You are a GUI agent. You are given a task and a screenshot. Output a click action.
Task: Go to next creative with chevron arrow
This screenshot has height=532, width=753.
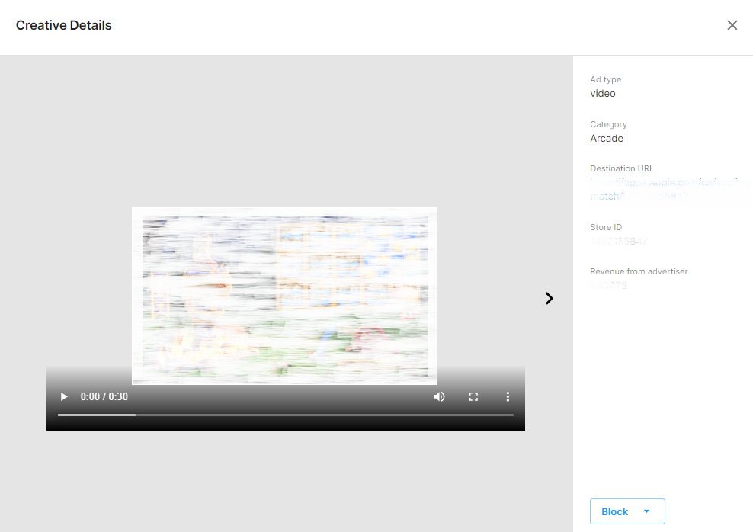point(549,299)
